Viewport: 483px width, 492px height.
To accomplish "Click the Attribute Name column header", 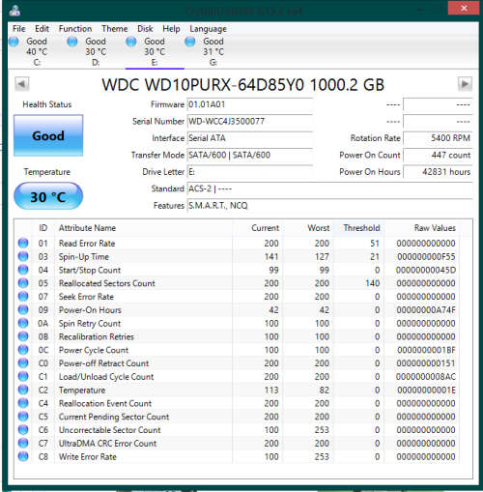I will click(x=143, y=228).
